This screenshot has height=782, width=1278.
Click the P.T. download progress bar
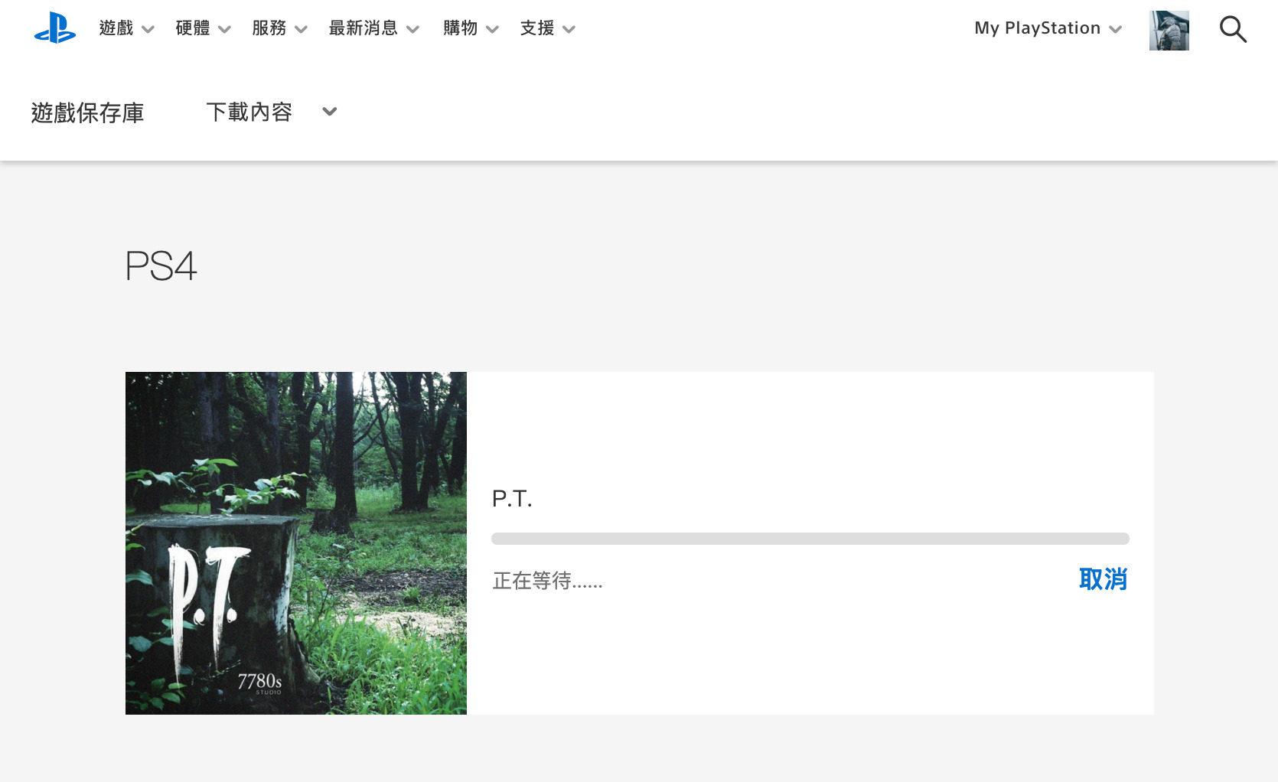click(810, 539)
